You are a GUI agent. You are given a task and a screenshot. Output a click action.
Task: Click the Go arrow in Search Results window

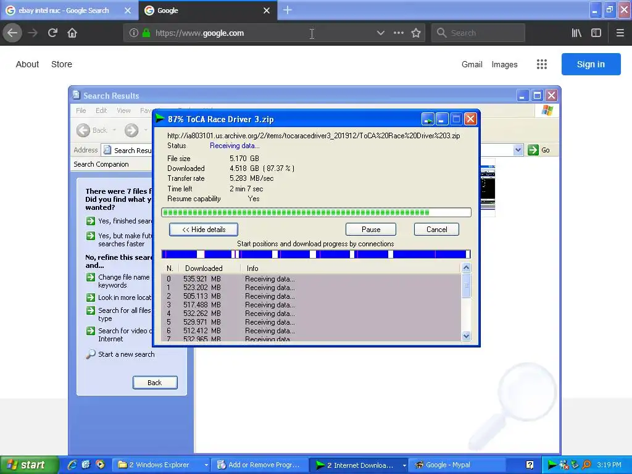(x=533, y=150)
